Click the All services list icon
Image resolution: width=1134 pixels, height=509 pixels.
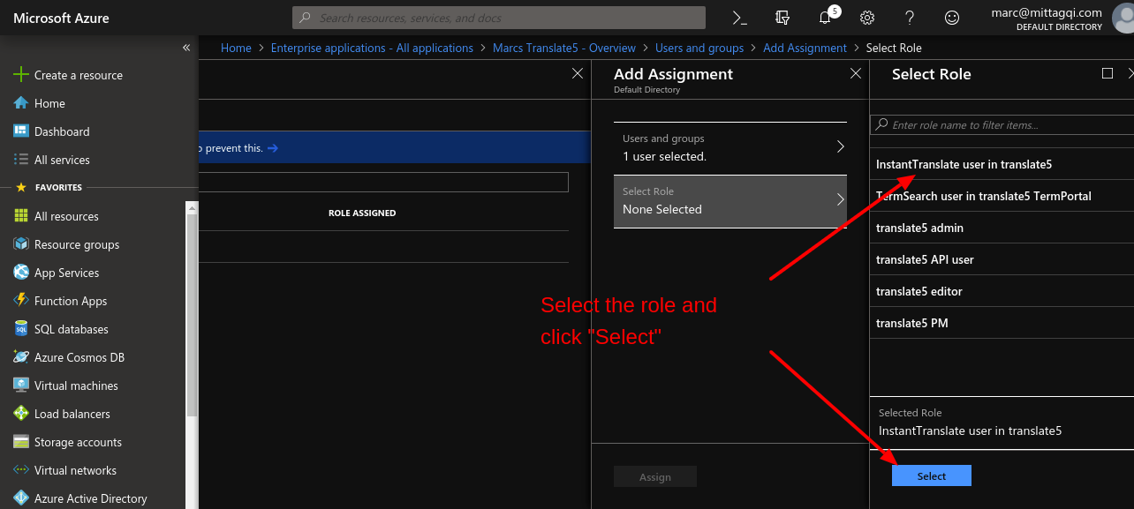click(21, 160)
